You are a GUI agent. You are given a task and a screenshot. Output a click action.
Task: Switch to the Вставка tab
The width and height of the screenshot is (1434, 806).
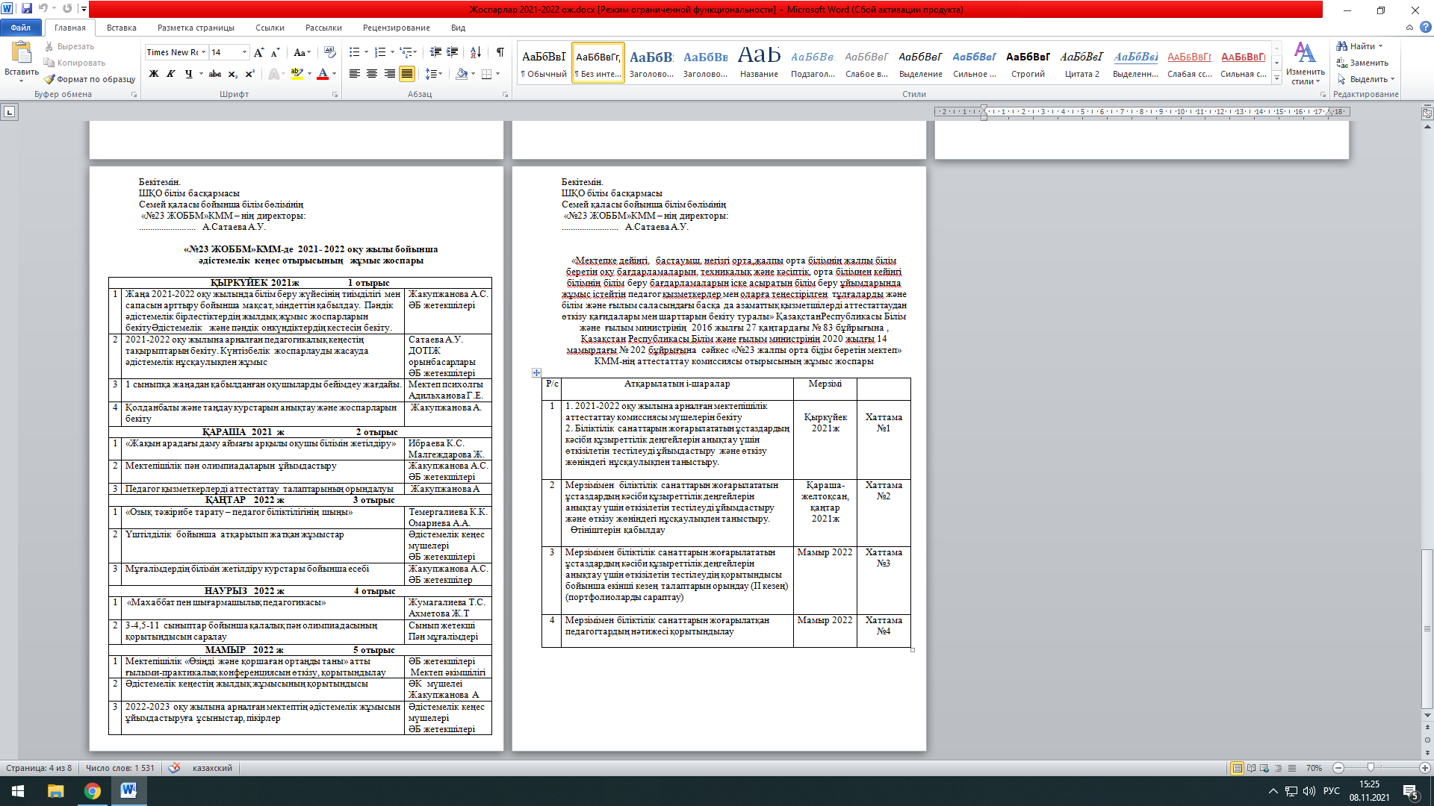point(121,28)
